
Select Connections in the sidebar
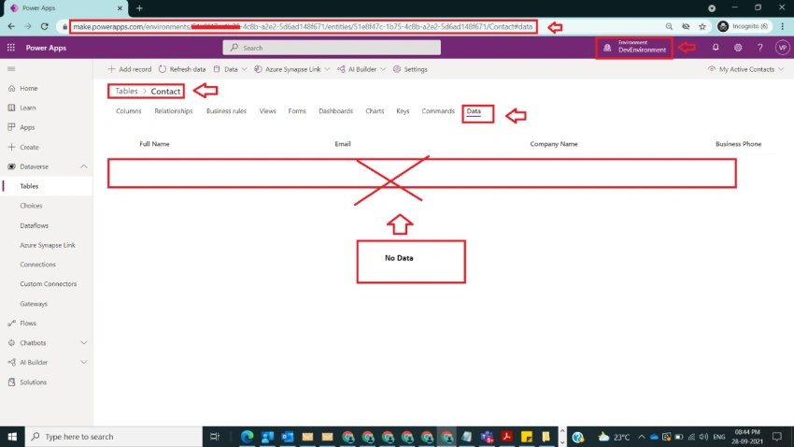click(x=37, y=265)
